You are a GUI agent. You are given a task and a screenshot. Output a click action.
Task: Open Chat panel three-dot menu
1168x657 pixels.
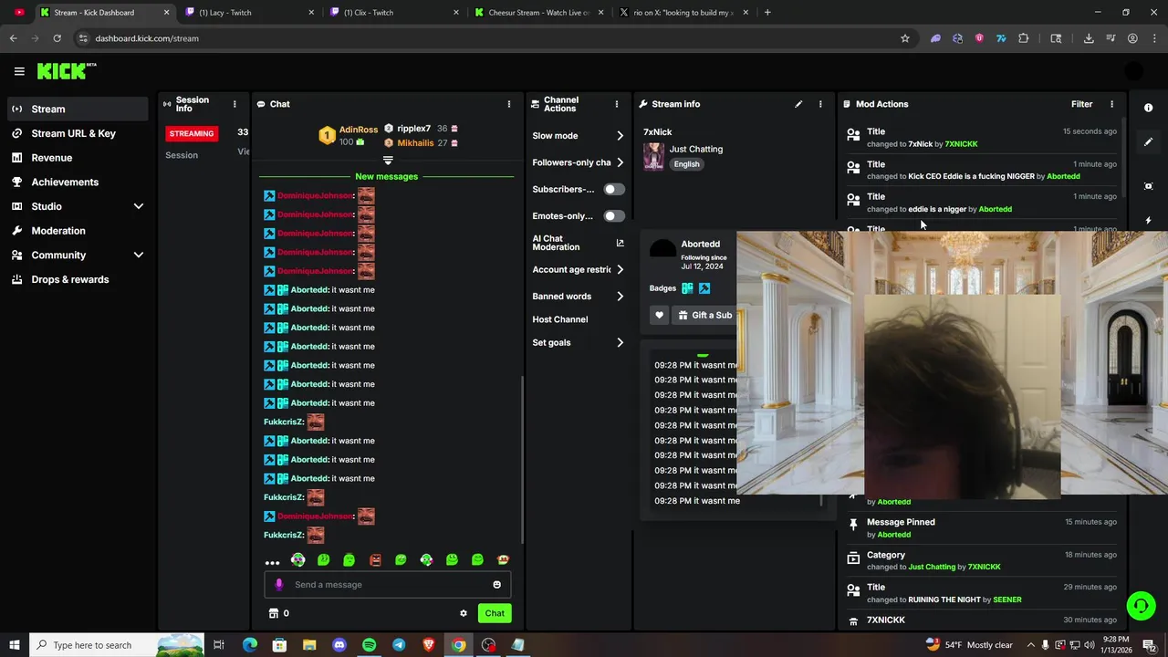click(x=509, y=104)
